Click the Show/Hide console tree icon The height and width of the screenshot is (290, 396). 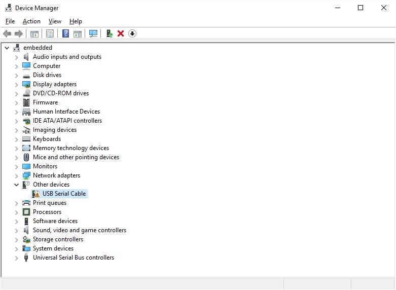coord(34,33)
